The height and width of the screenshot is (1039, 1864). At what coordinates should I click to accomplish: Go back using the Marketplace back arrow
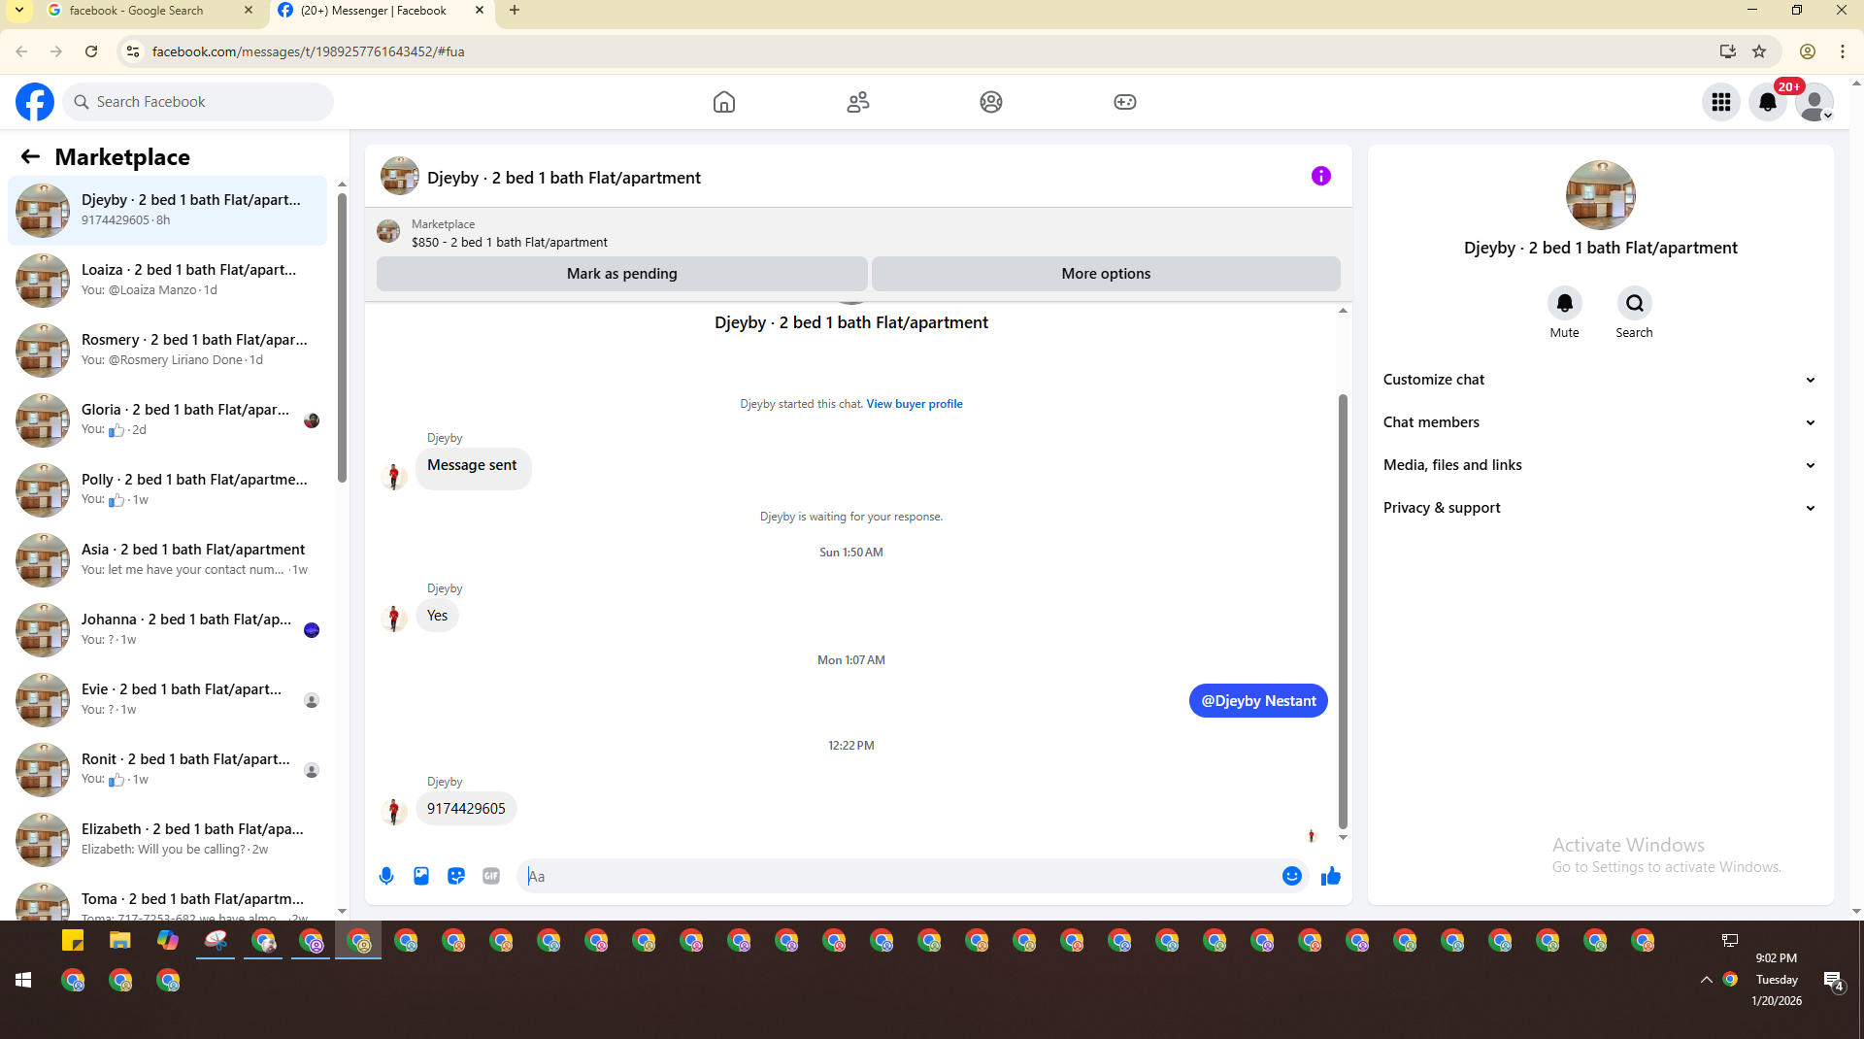point(31,157)
